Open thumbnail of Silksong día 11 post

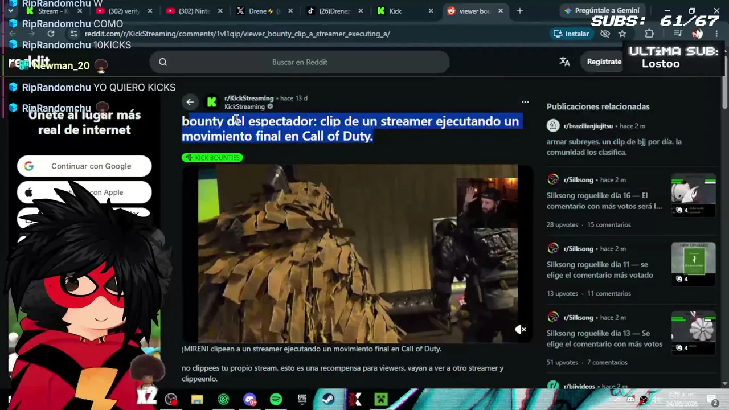pyautogui.click(x=694, y=264)
